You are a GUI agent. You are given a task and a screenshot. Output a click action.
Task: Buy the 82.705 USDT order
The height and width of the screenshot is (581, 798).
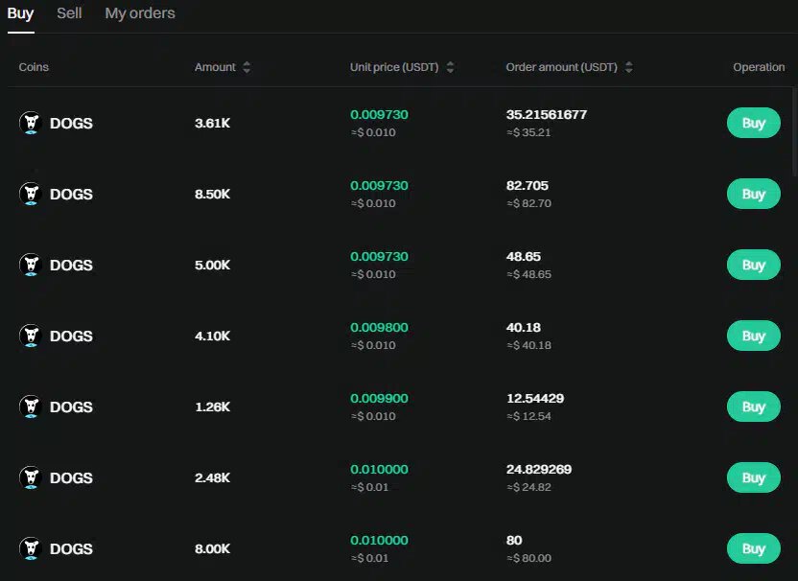[x=753, y=194]
